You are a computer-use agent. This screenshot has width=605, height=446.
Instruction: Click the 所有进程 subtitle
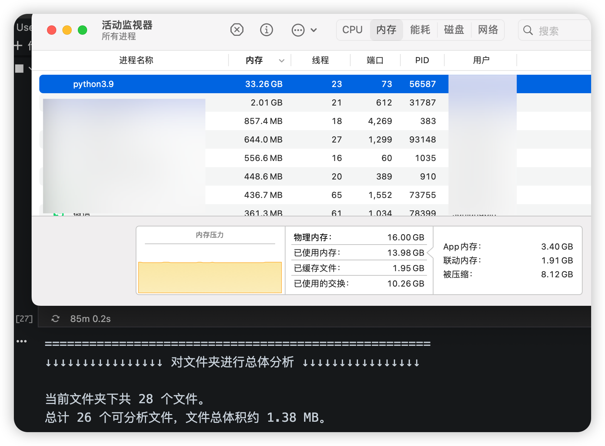pyautogui.click(x=119, y=36)
